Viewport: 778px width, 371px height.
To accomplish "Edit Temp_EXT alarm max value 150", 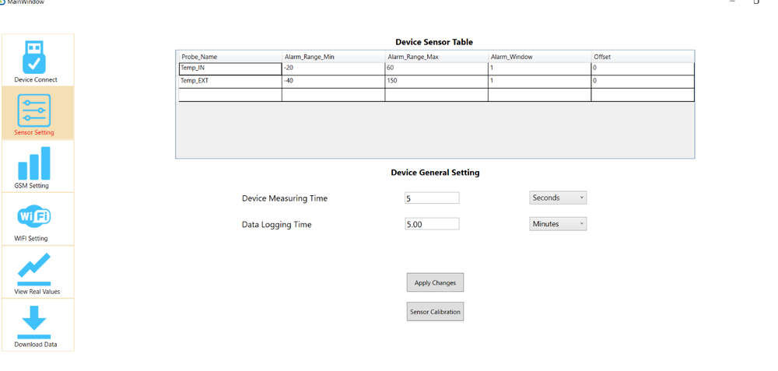I will [x=436, y=81].
